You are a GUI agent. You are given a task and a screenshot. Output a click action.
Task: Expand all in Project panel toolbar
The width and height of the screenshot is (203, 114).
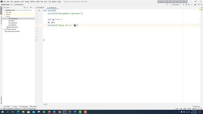coord(27,8)
